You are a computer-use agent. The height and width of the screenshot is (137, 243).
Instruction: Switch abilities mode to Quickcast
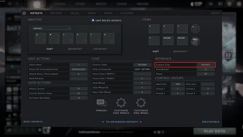tap(74, 49)
